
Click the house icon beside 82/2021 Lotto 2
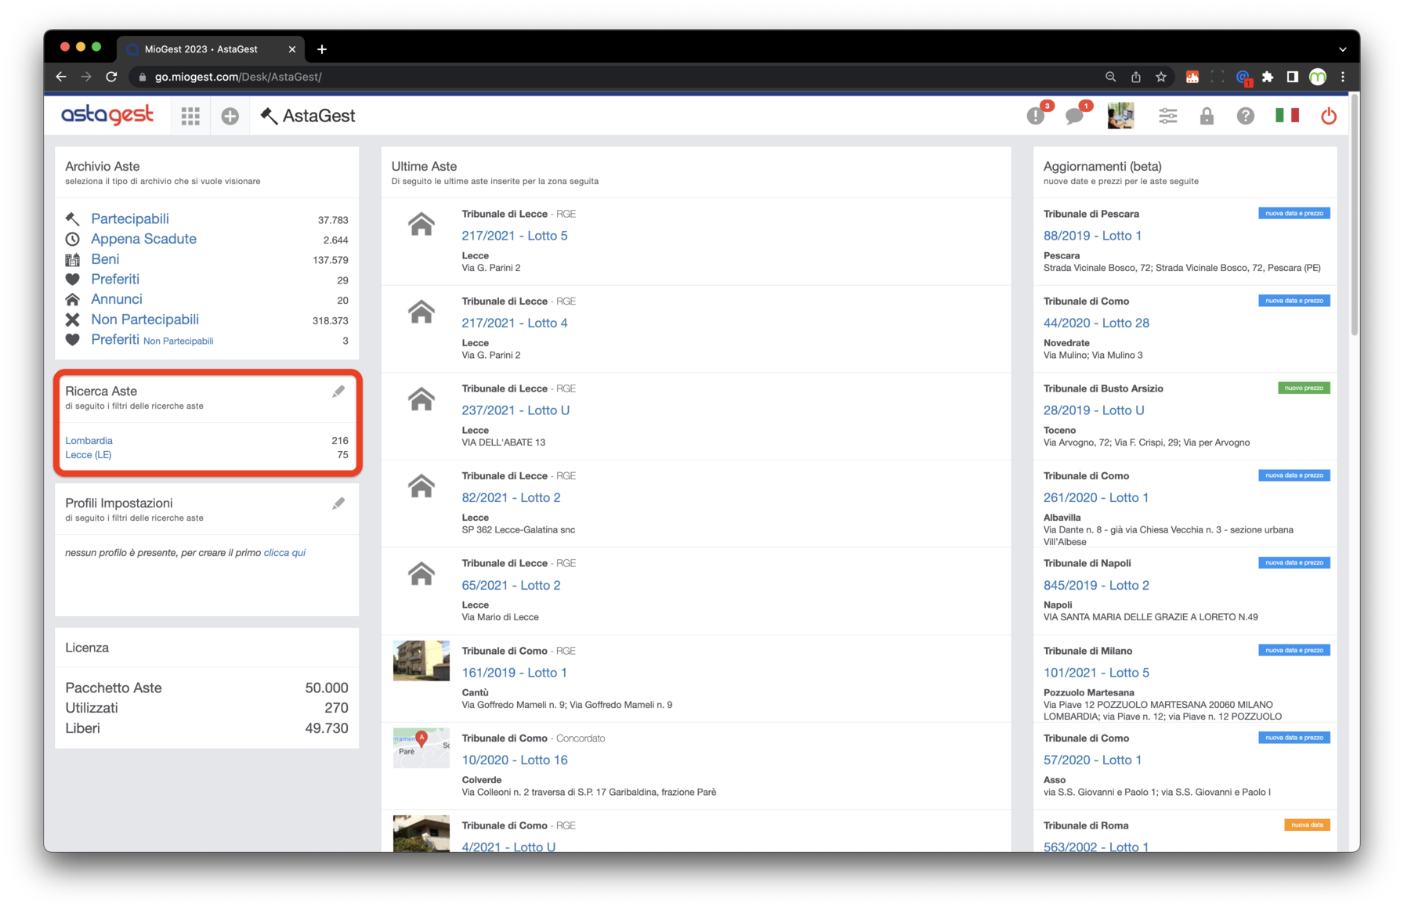(422, 486)
